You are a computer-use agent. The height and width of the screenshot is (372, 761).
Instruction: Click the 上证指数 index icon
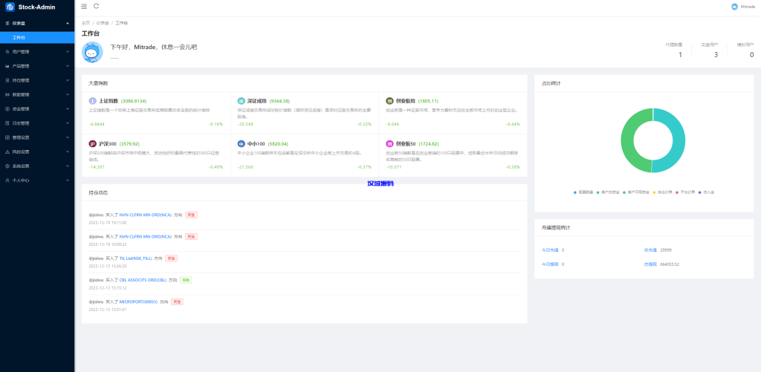(x=92, y=100)
